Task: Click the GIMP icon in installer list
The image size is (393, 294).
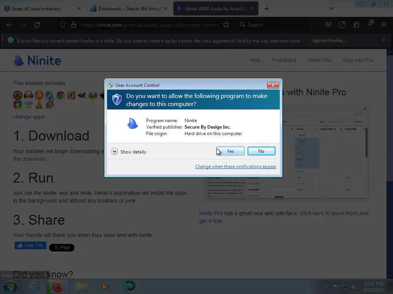Action: (82, 95)
